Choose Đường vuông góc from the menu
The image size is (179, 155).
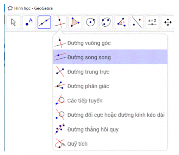110,43
